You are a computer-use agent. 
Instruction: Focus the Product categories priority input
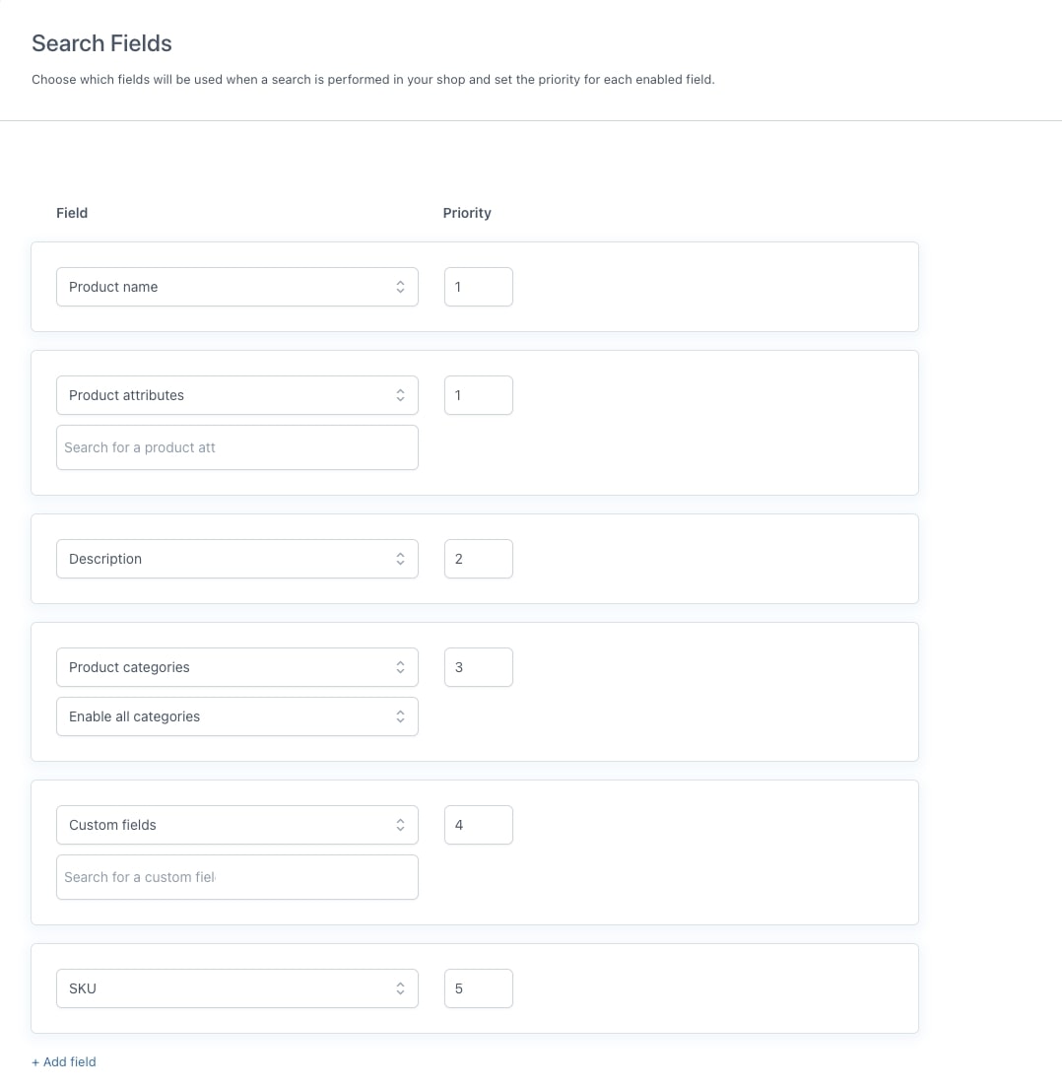[x=478, y=667]
